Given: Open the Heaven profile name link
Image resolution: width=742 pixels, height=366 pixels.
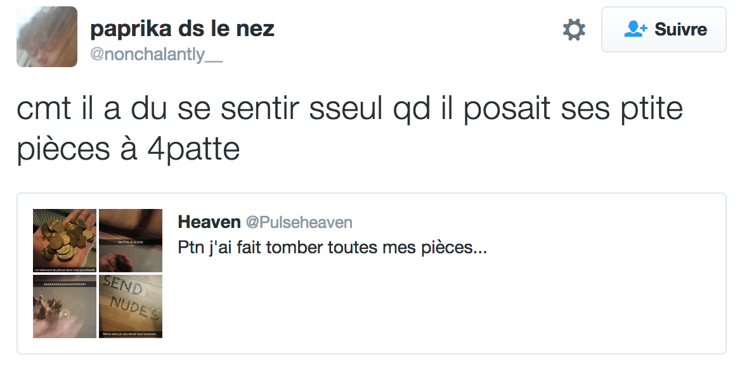Looking at the screenshot, I should coord(209,222).
